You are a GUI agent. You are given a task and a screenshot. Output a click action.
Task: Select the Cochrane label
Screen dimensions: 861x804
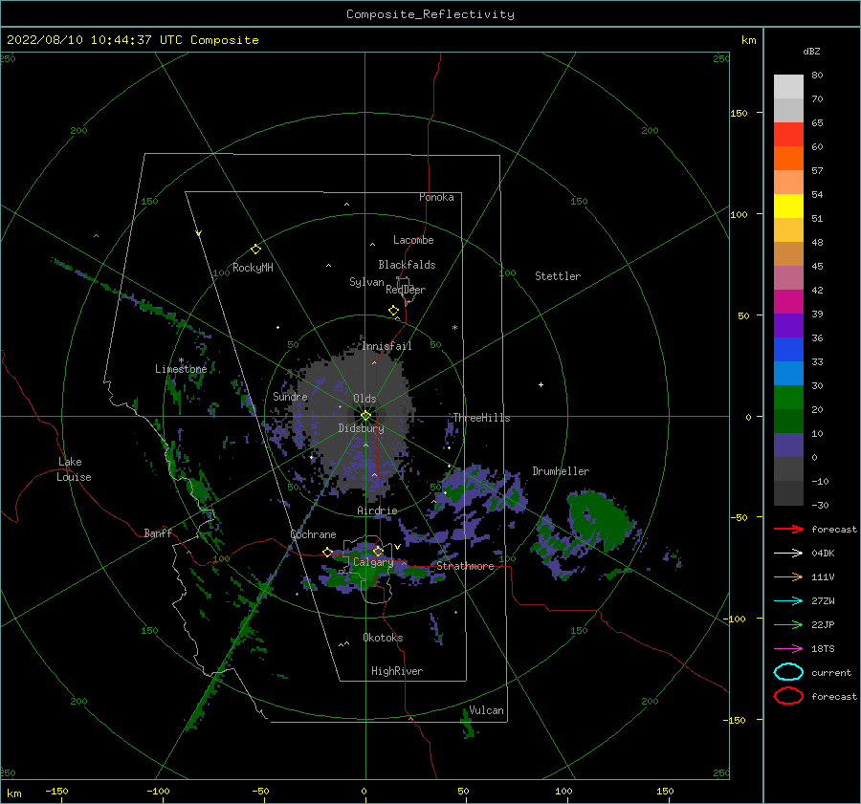point(313,534)
